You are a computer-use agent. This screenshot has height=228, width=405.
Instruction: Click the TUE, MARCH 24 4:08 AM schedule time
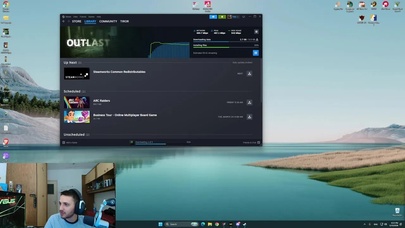pos(230,117)
